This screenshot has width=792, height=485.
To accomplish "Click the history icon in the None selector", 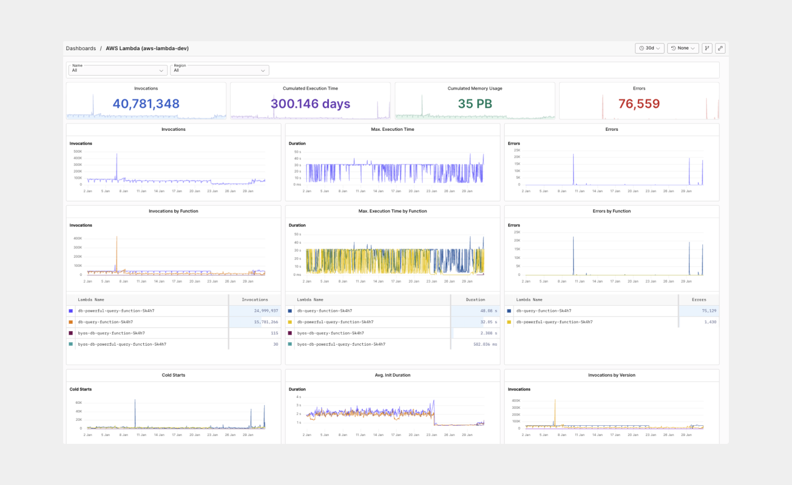I will pos(674,48).
